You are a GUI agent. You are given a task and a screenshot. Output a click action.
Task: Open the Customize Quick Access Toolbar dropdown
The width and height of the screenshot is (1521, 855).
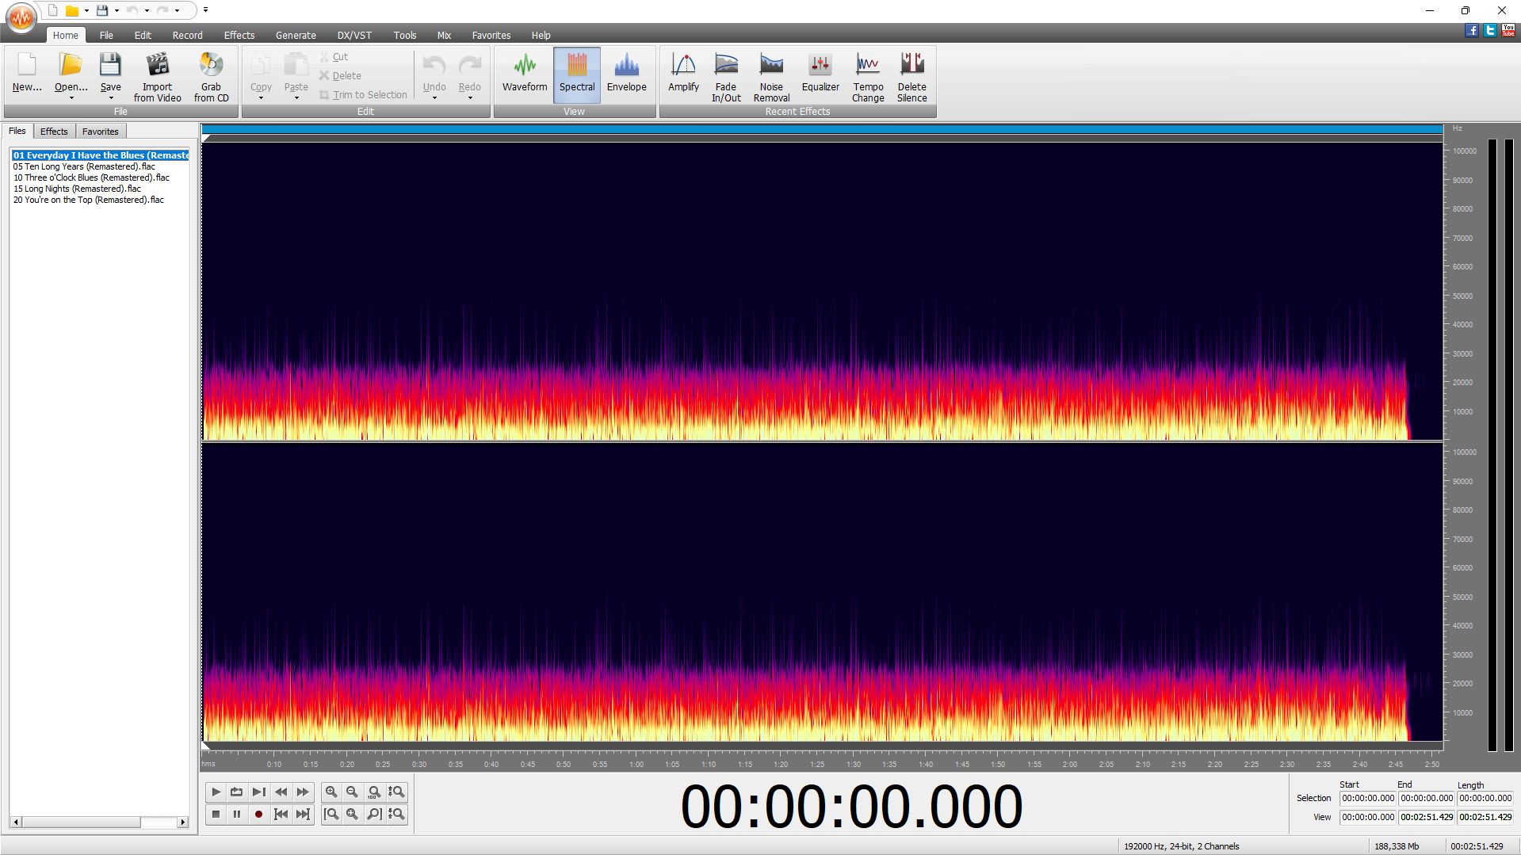(x=205, y=10)
